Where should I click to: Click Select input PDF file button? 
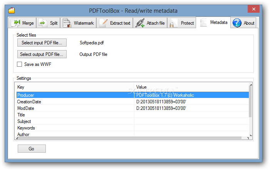(42, 42)
